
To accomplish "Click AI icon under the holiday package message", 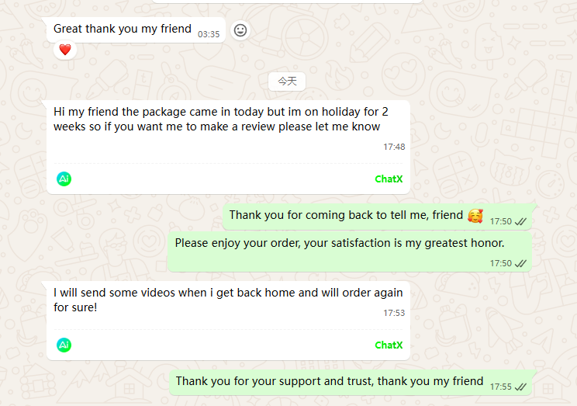I will (x=64, y=179).
